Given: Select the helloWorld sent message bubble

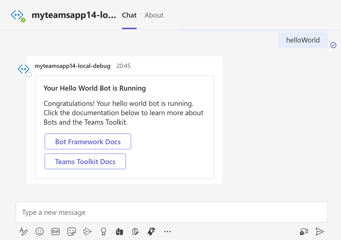Looking at the screenshot, I should (x=303, y=40).
